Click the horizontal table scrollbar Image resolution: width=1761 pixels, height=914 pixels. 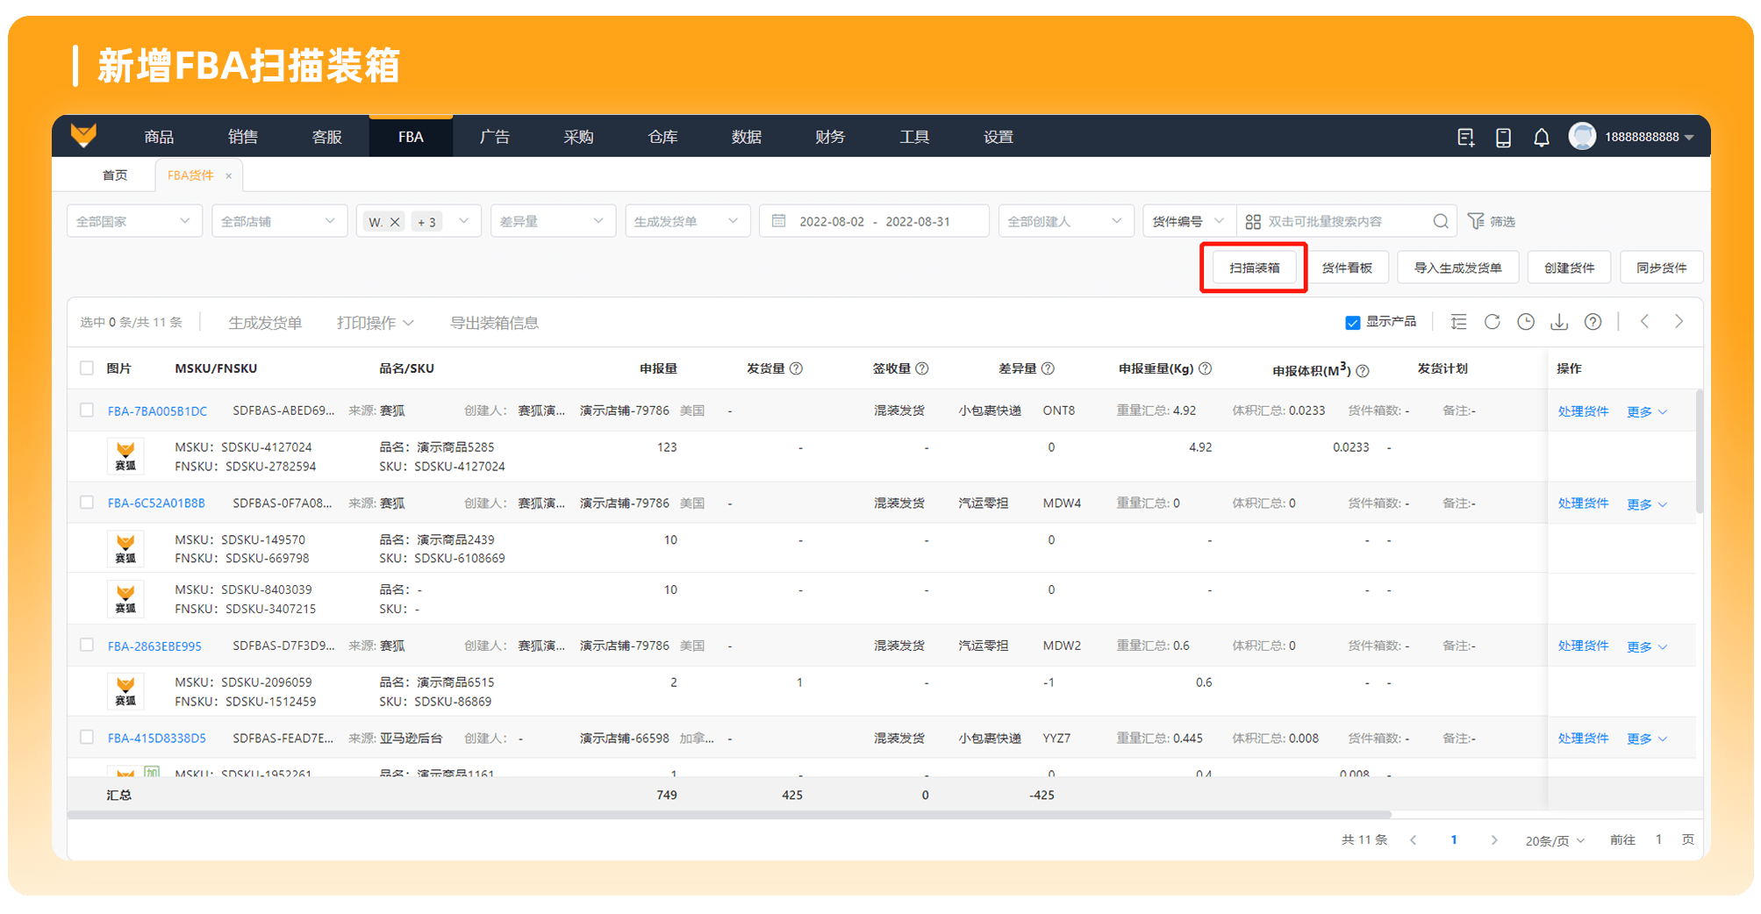tap(729, 815)
